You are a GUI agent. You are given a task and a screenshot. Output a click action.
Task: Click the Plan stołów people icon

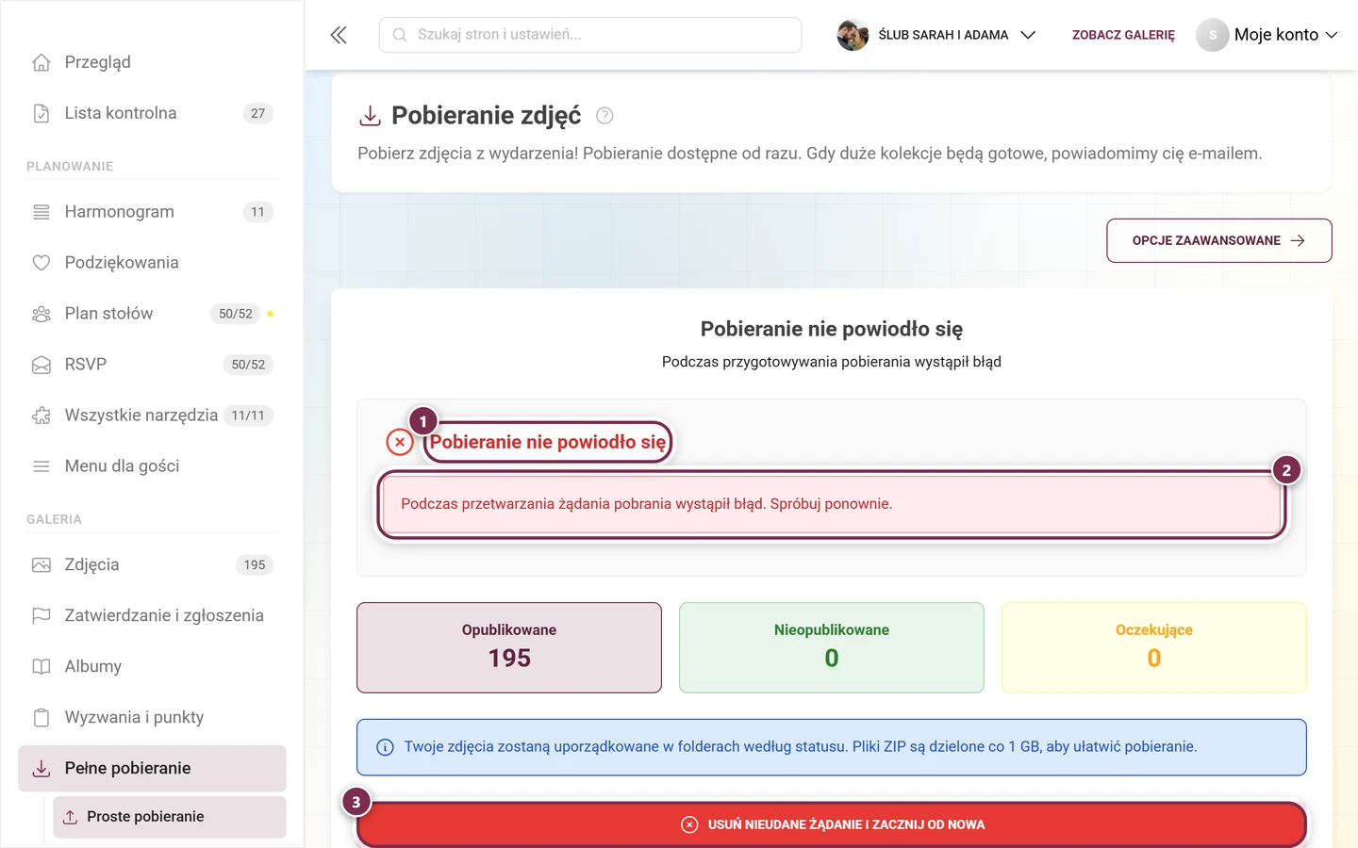point(41,314)
